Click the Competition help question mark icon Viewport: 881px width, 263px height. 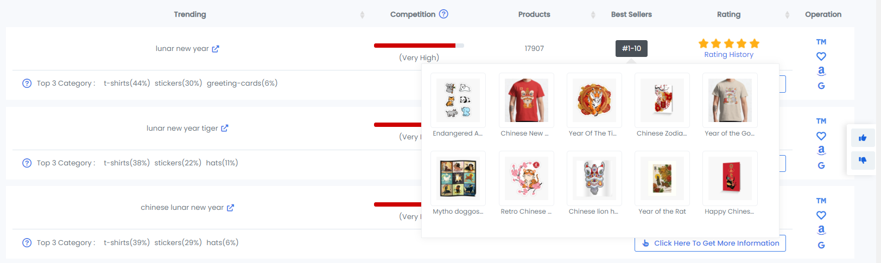[443, 14]
